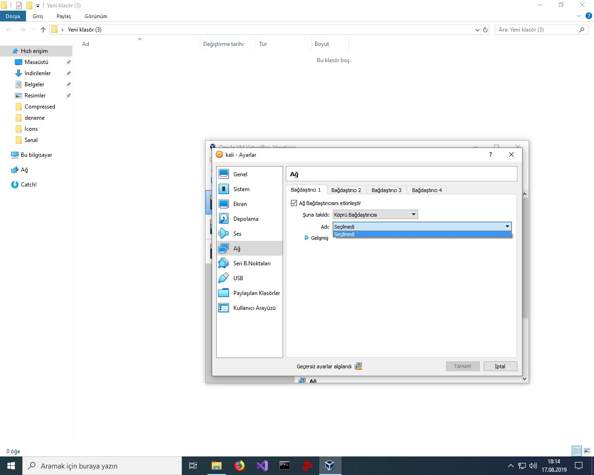Click the invalid settings warning icon

(x=358, y=366)
